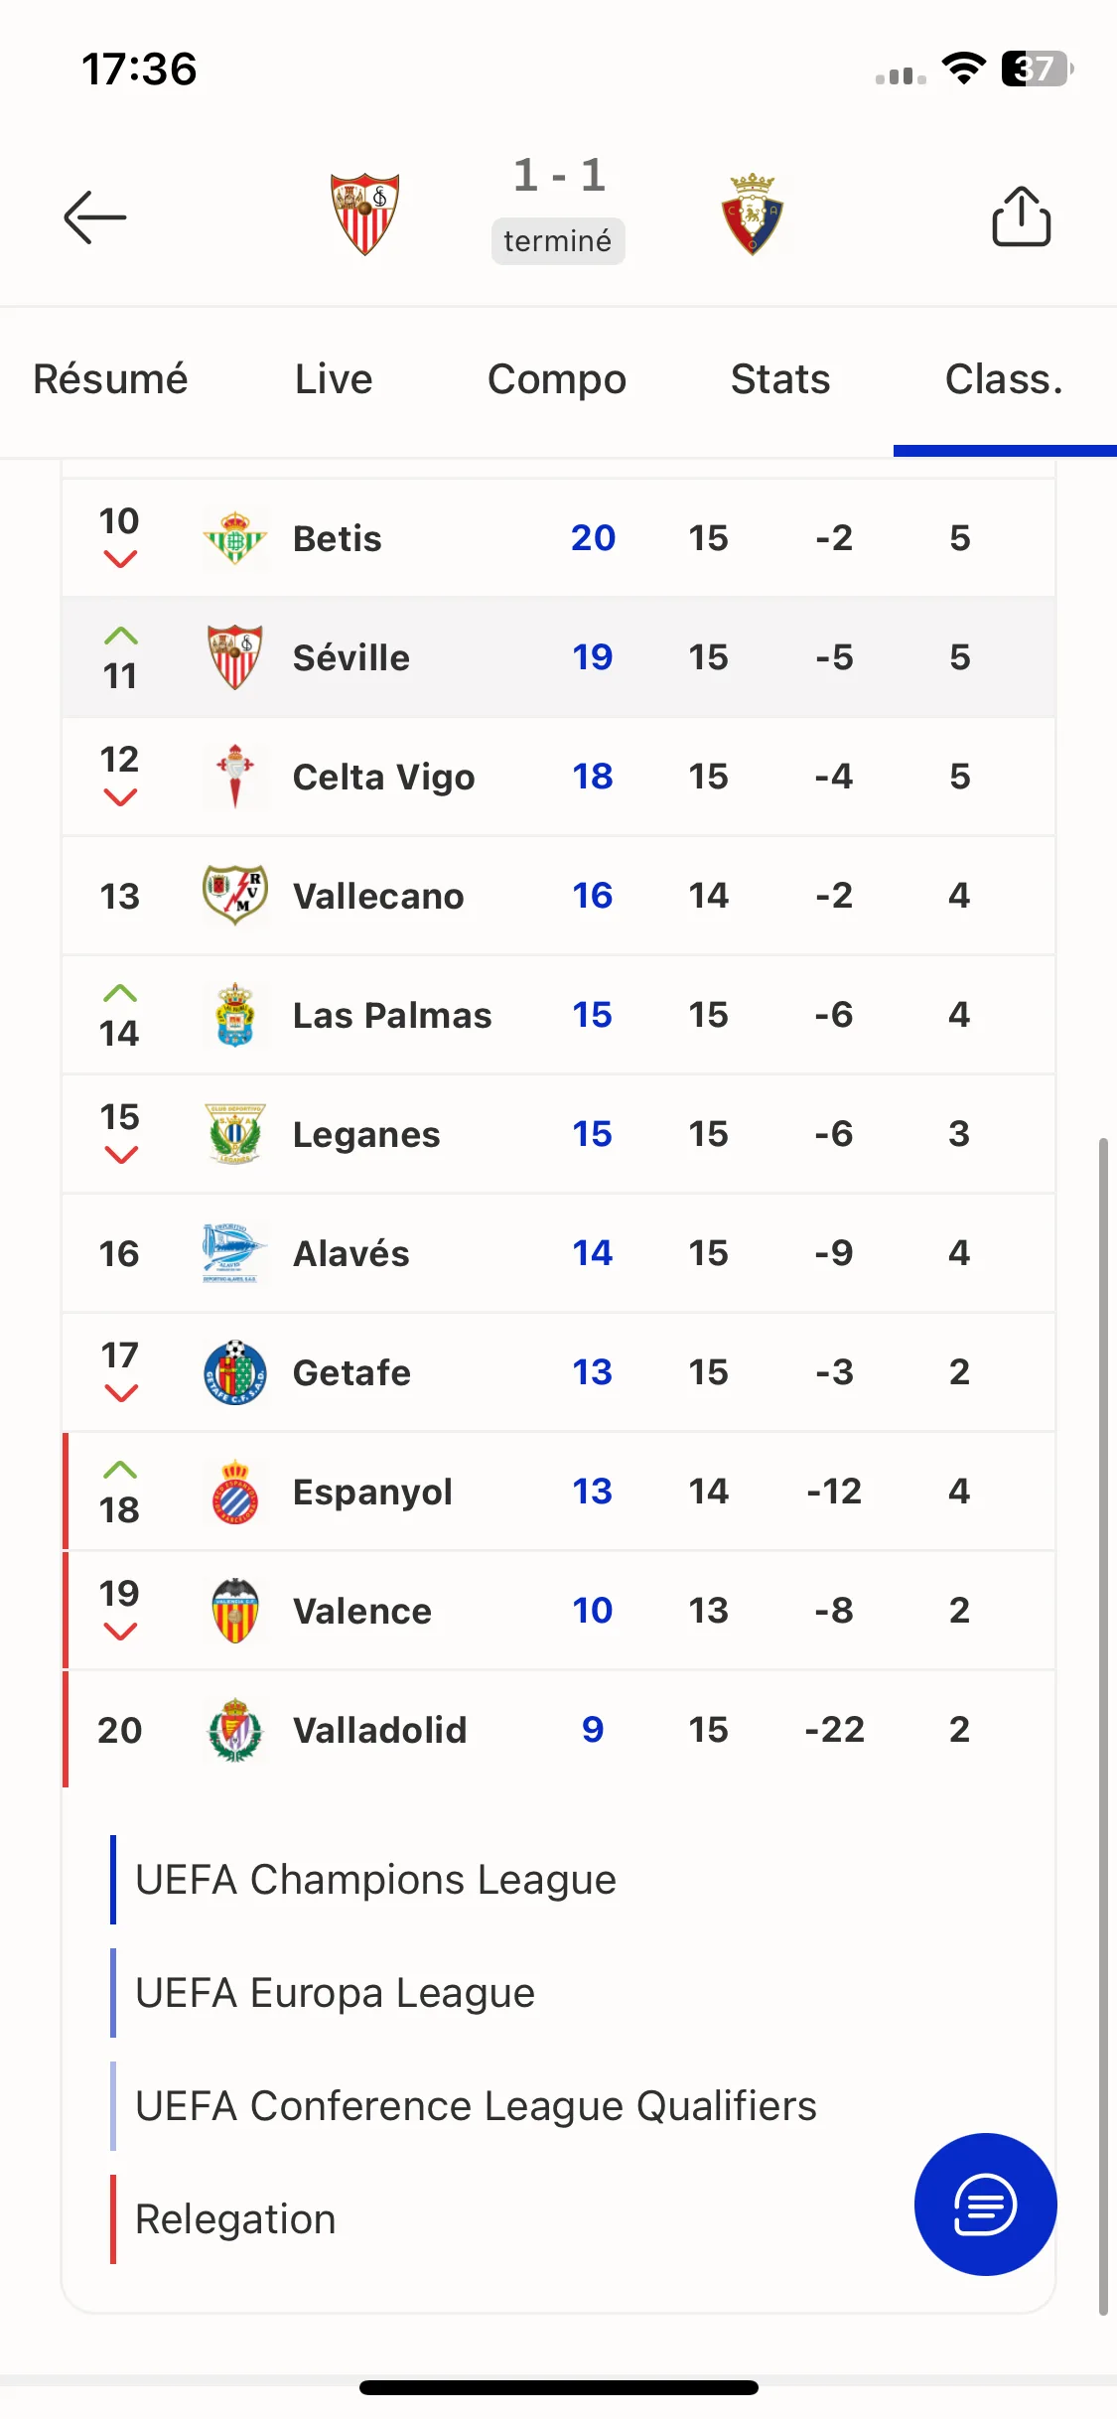This screenshot has width=1117, height=2419.
Task: Switch to the Live tab
Action: (x=334, y=379)
